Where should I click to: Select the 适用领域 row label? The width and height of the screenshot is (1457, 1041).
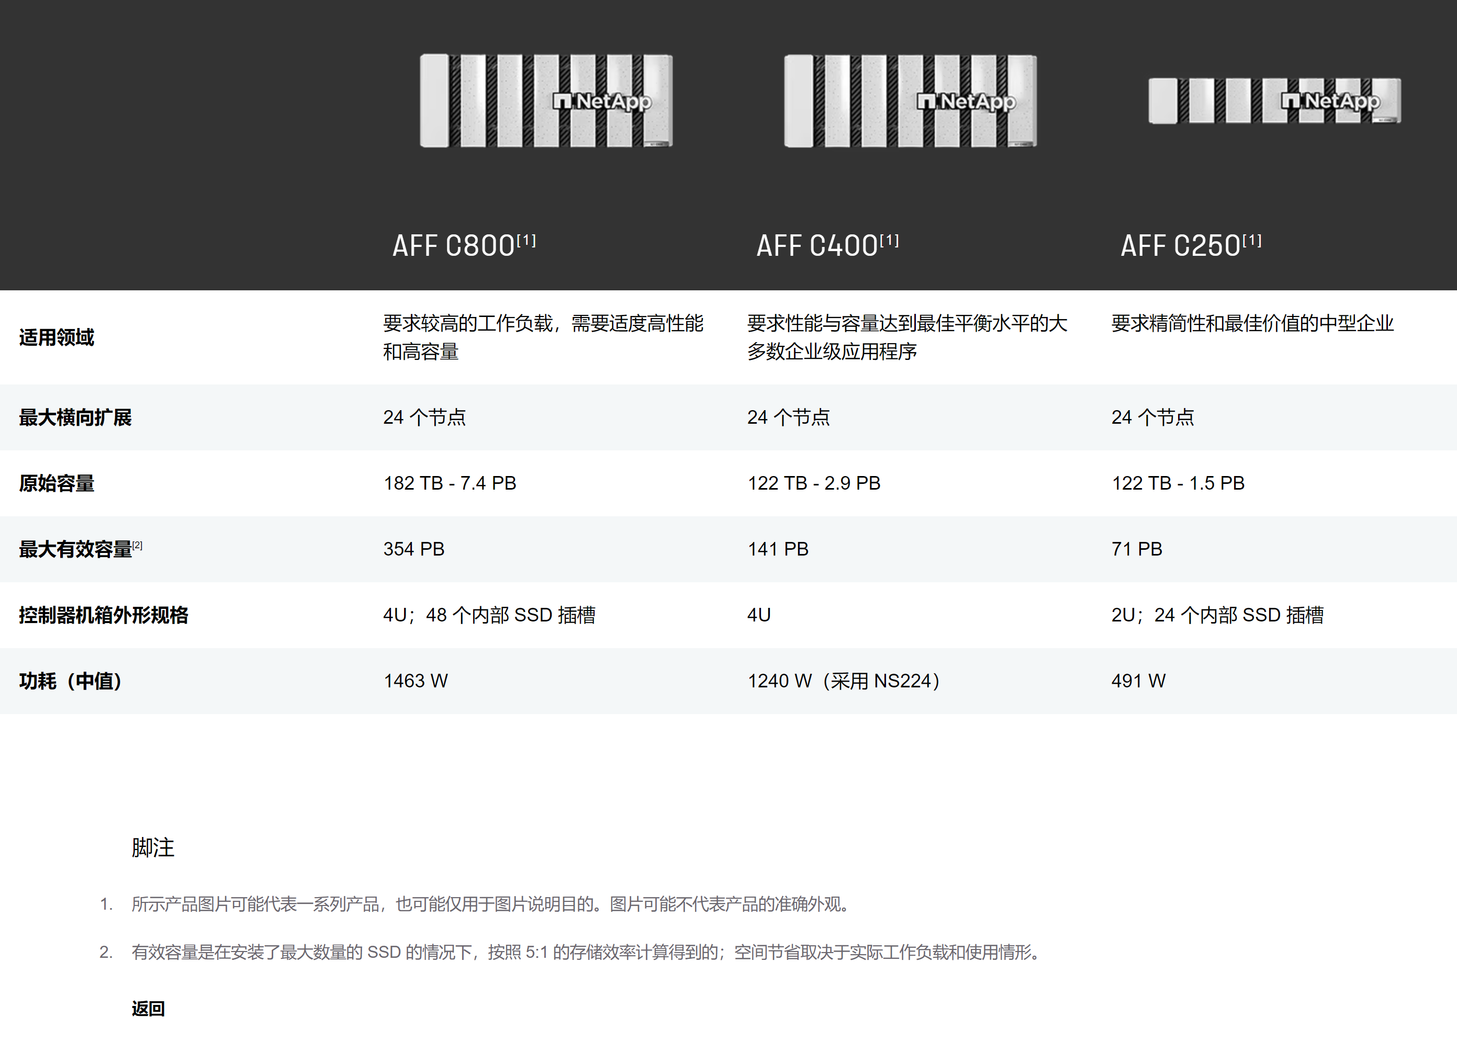57,337
